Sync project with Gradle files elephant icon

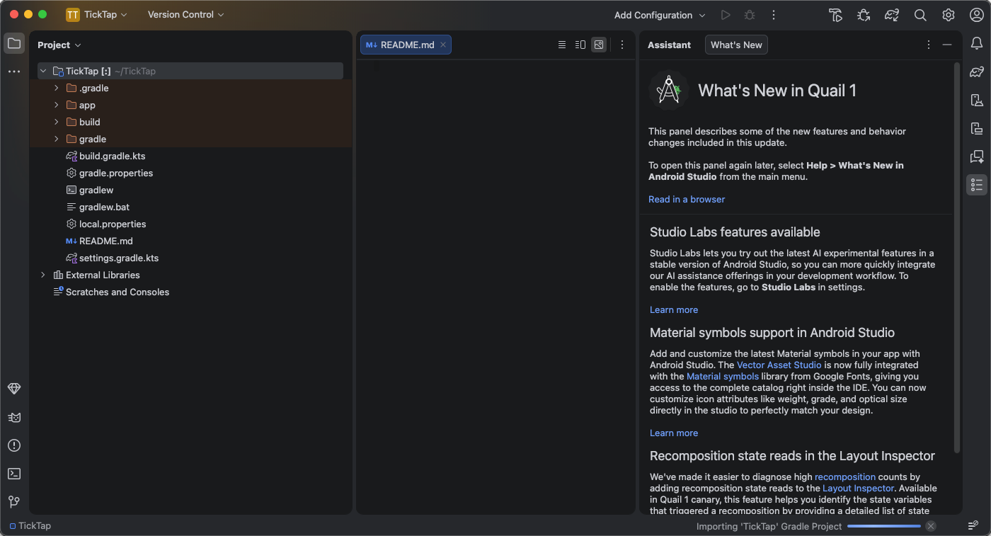coord(892,15)
